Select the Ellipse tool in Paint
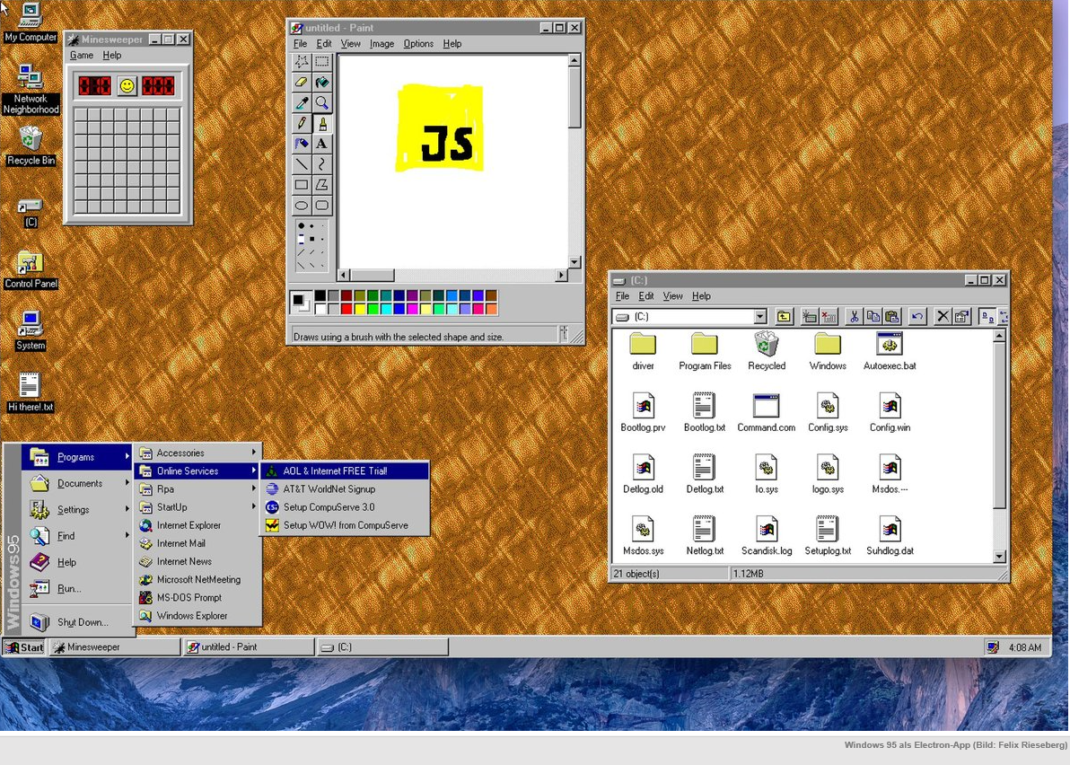This screenshot has height=765, width=1070. (x=301, y=206)
